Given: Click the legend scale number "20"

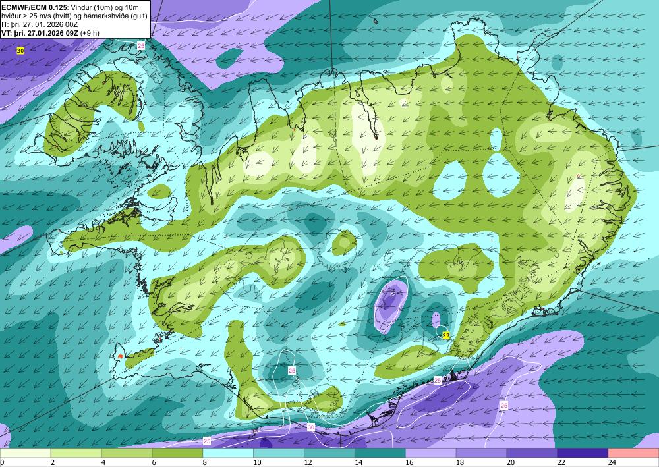Looking at the screenshot, I should (x=511, y=462).
